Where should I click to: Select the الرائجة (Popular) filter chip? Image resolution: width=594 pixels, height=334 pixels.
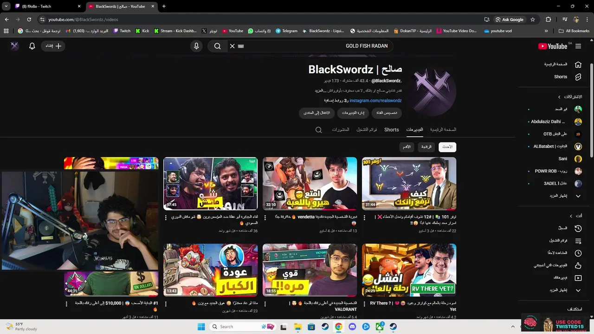[426, 147]
